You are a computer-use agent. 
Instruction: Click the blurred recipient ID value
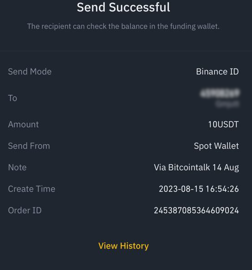[220, 93]
